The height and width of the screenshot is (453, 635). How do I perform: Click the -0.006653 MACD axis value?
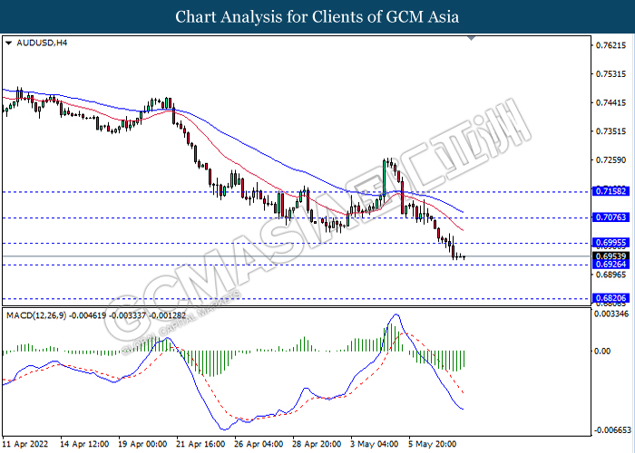611,430
